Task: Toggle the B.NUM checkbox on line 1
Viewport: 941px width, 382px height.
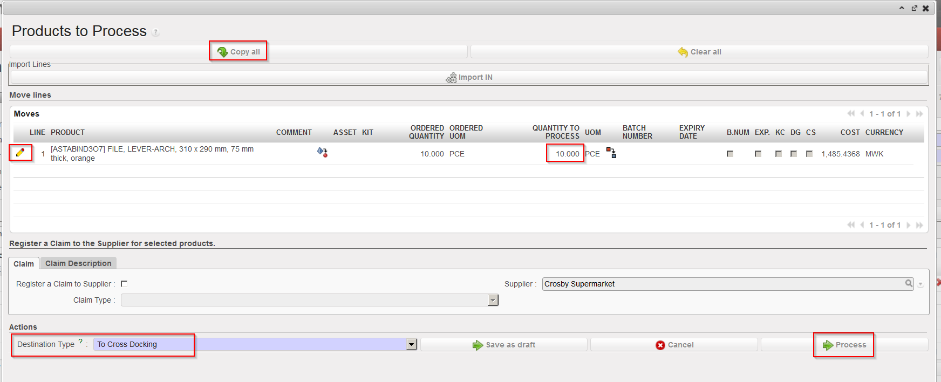Action: (730, 154)
